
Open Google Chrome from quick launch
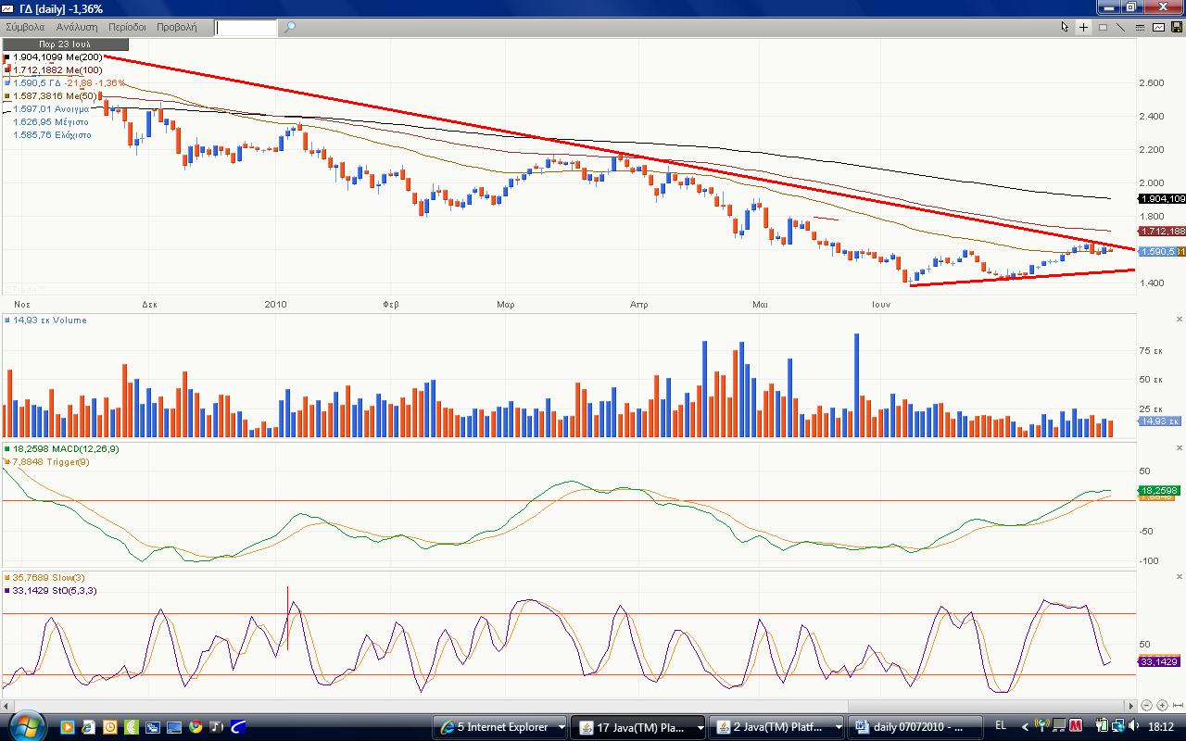(x=196, y=727)
